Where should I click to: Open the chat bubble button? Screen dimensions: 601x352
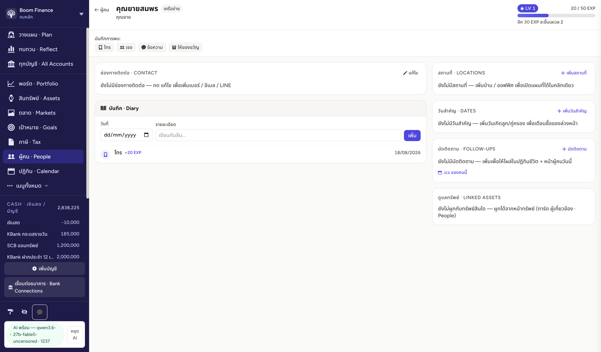40,312
